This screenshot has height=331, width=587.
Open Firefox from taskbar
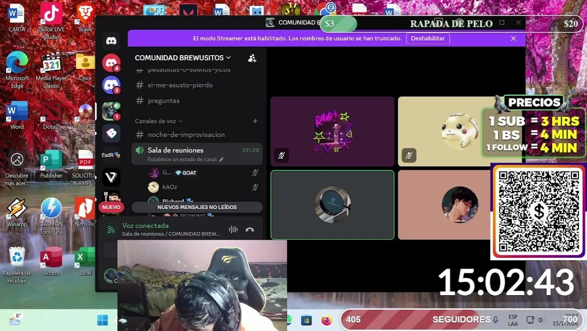coord(327,320)
